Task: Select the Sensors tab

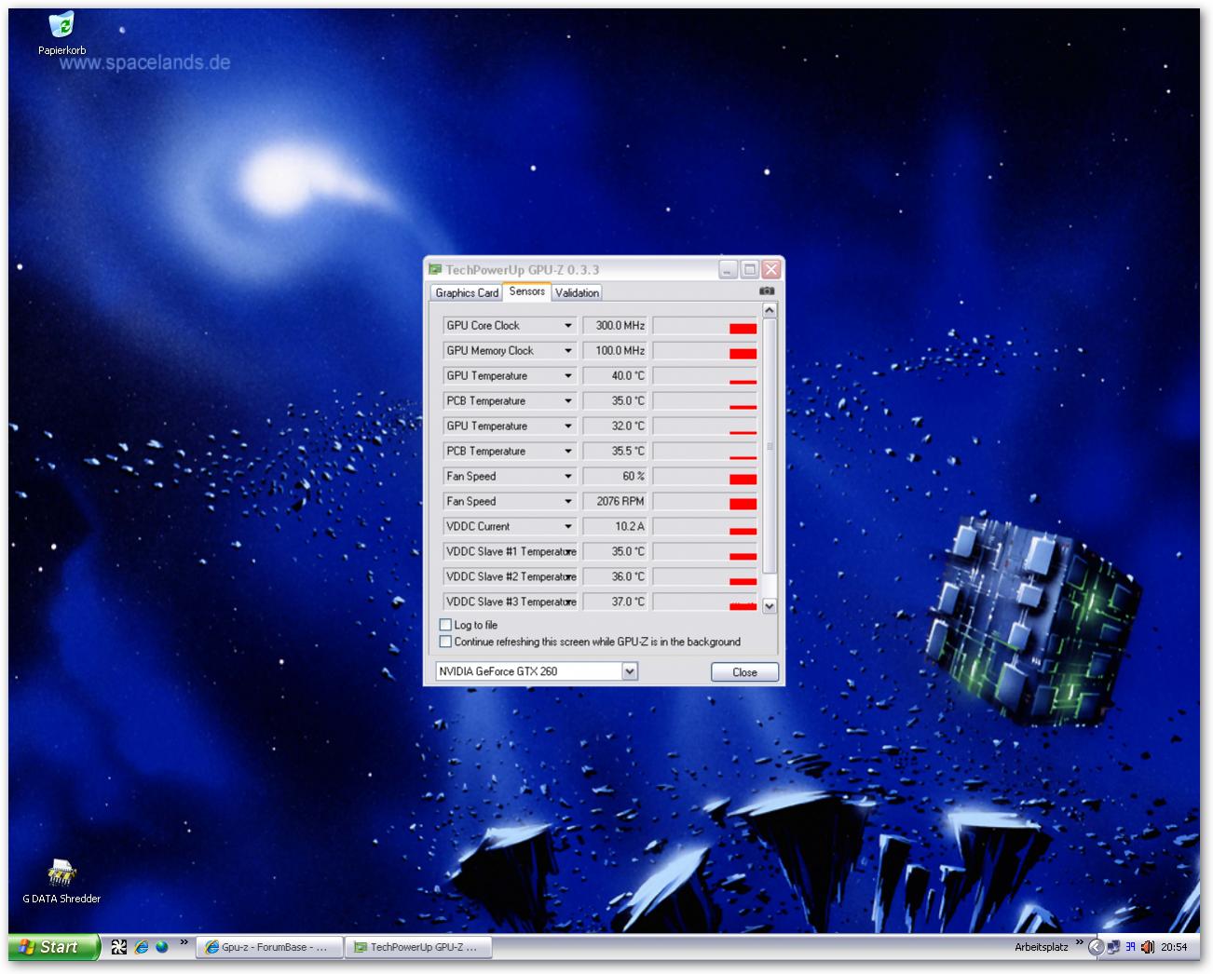Action: coord(527,291)
